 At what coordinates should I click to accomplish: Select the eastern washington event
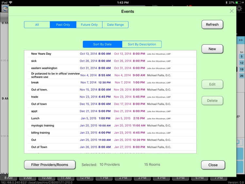point(110,68)
